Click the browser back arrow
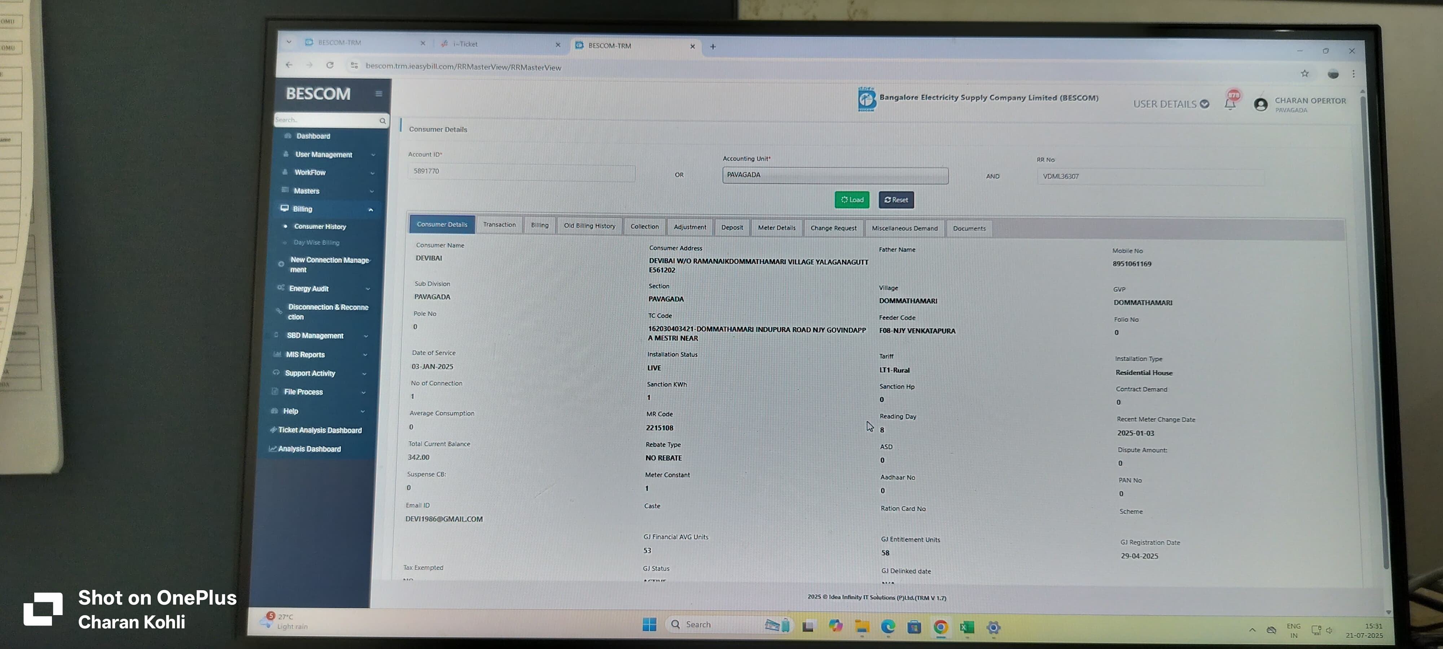1443x649 pixels. [x=289, y=65]
